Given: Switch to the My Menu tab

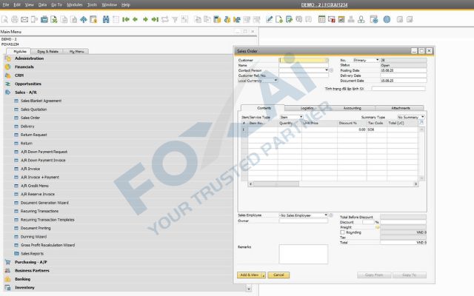Looking at the screenshot, I should (76, 51).
